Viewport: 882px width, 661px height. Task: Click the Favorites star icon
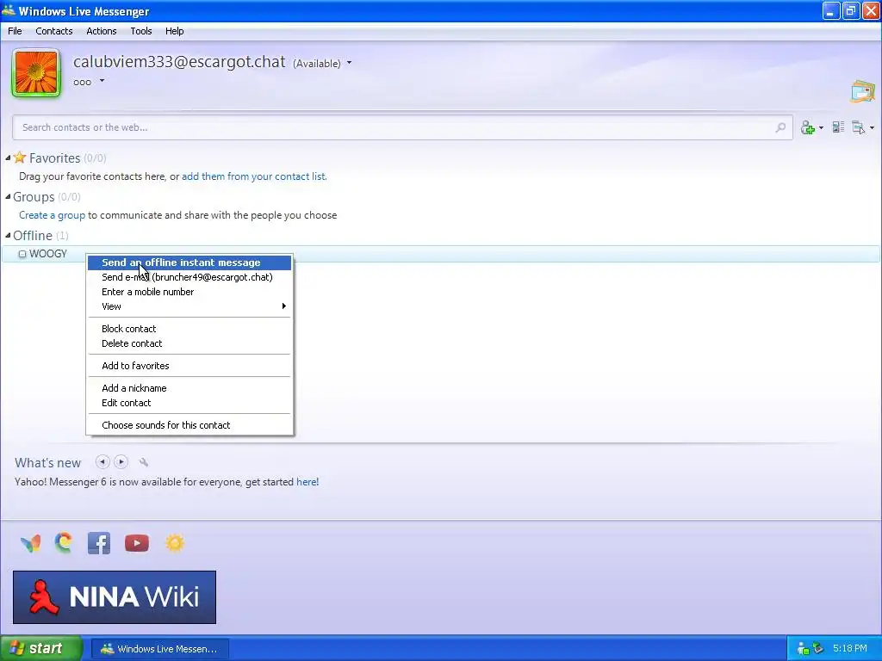pos(20,158)
